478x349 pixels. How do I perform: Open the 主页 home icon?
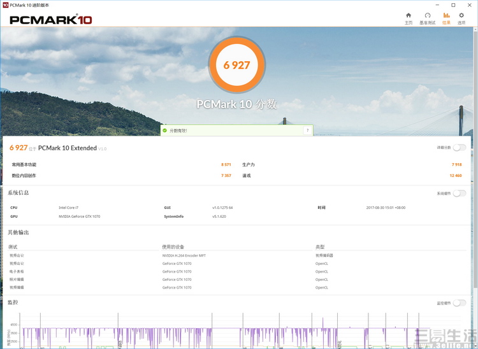(x=409, y=18)
